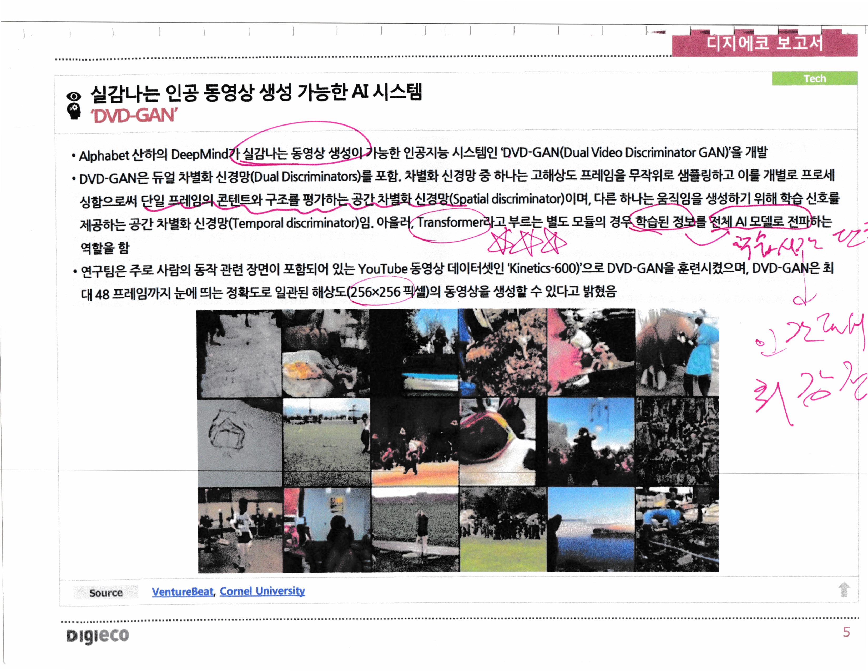Click the eye icon beside the title
The width and height of the screenshot is (868, 671).
coord(74,96)
